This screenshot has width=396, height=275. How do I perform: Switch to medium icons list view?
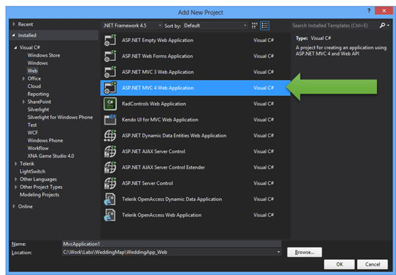click(x=264, y=26)
